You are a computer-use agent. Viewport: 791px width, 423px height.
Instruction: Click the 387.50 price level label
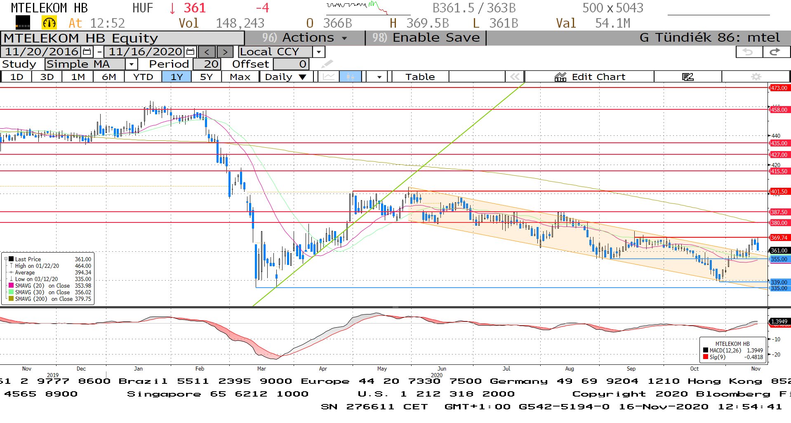[779, 212]
